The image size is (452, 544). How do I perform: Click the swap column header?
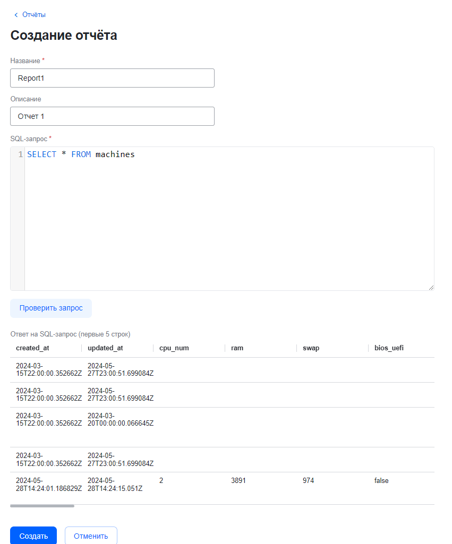point(311,348)
